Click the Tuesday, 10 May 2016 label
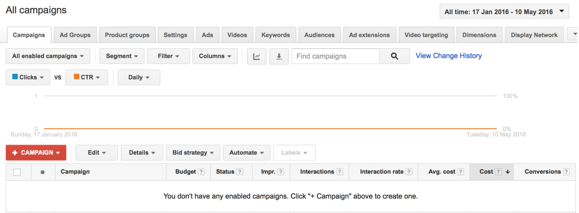Image resolution: width=579 pixels, height=213 pixels. [x=496, y=135]
